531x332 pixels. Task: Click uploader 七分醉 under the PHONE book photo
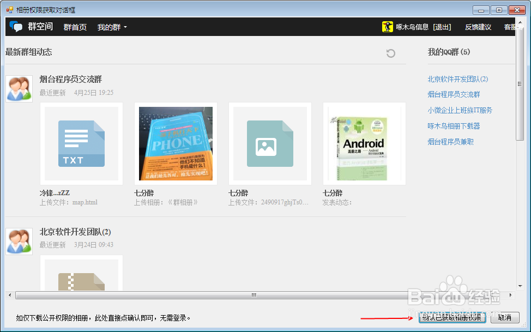(144, 193)
